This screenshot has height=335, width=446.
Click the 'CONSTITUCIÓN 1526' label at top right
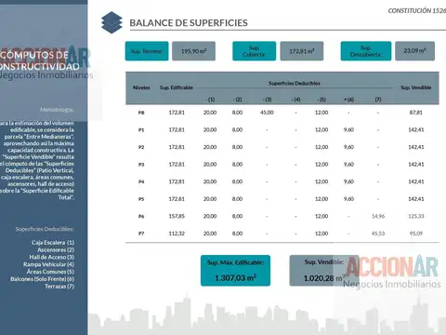point(417,11)
